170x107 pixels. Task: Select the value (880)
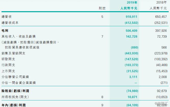[x=135, y=48]
